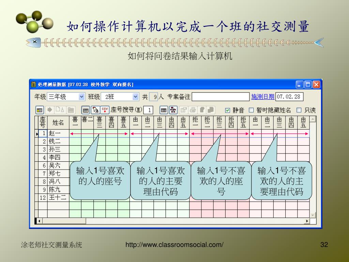Enable the 暂时隐藏姓名 checkbox

(x=251, y=110)
